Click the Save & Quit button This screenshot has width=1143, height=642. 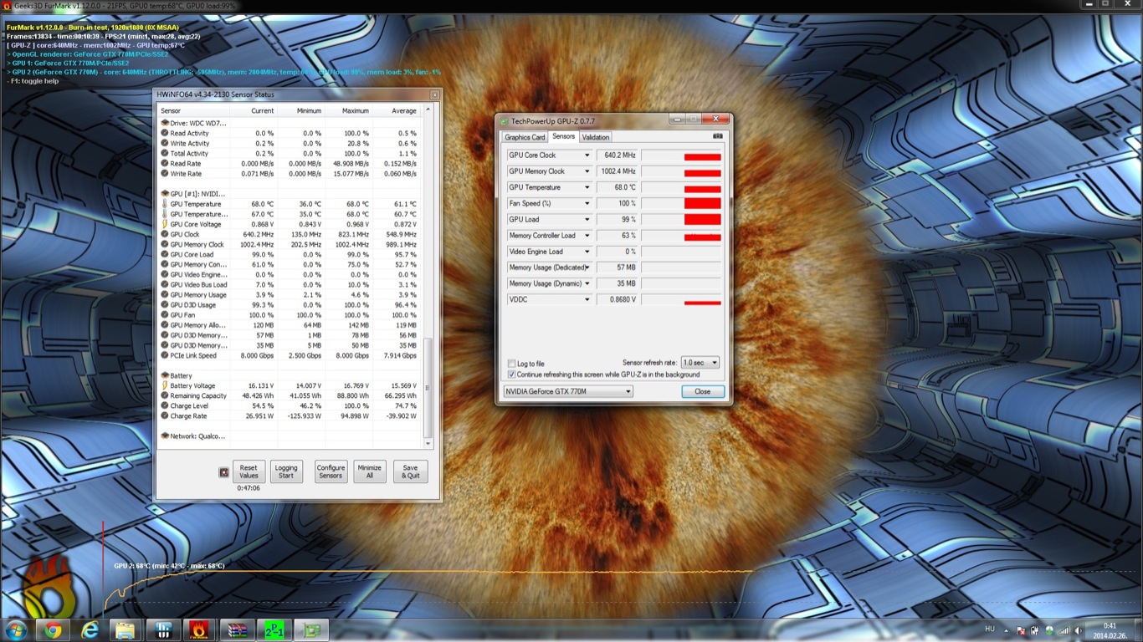pos(410,471)
